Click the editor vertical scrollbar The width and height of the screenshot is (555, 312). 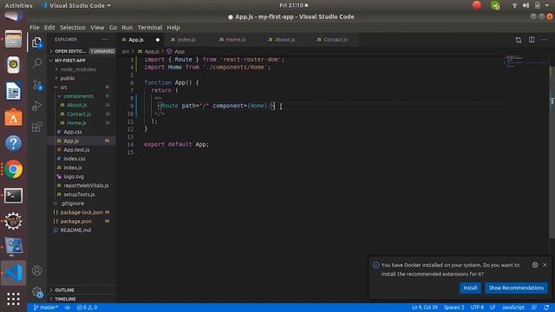(552, 153)
